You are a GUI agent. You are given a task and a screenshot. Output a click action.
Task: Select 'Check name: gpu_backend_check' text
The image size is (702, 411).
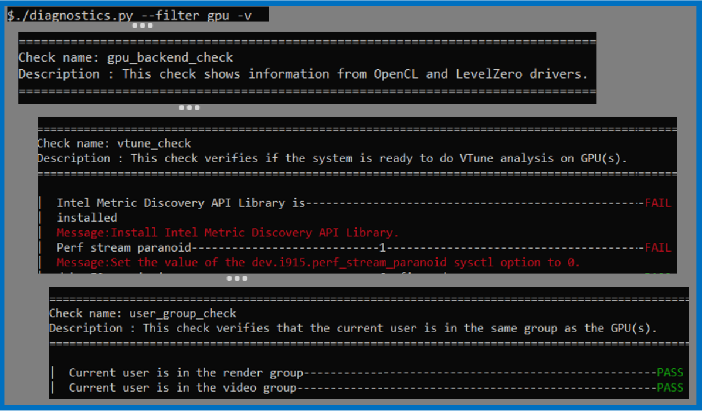[126, 58]
